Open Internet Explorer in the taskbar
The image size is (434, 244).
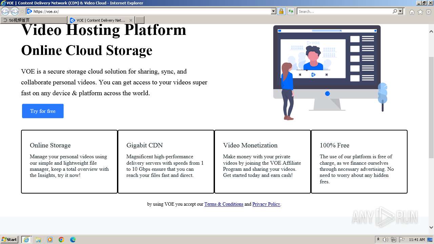tap(26, 240)
